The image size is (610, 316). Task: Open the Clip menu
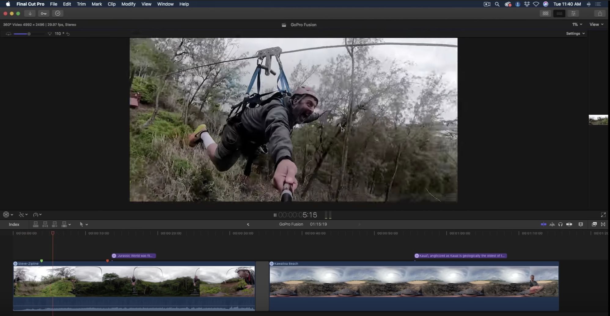tap(112, 4)
